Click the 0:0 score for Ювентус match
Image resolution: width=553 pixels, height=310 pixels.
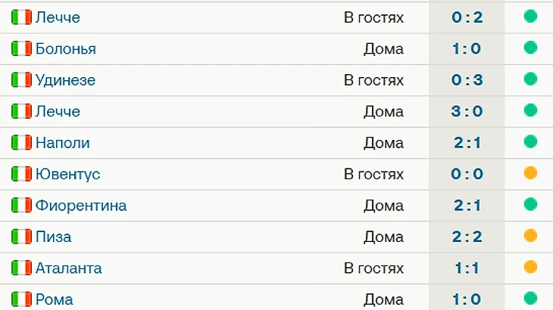coord(467,174)
